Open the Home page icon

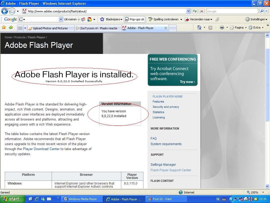tap(199, 27)
